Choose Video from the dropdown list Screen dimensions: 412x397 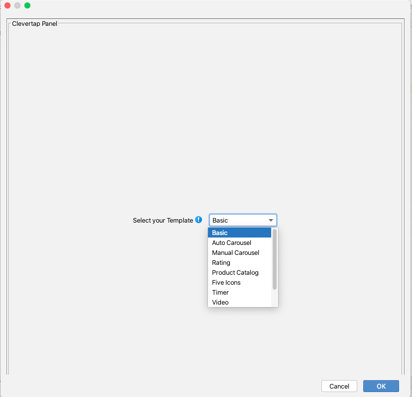pyautogui.click(x=239, y=302)
